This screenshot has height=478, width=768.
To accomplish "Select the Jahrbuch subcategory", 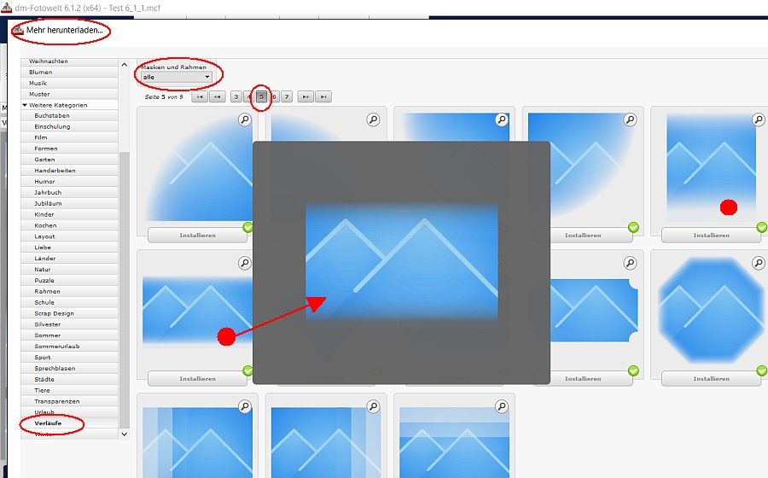I will tap(70, 192).
